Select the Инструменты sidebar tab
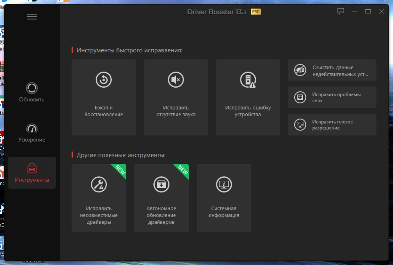 [x=32, y=173]
